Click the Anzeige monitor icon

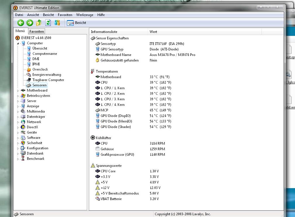pyautogui.click(x=23, y=106)
